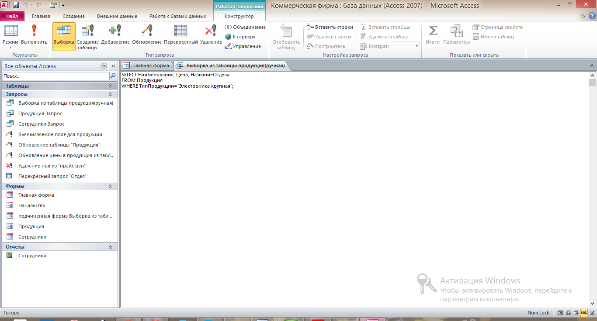The width and height of the screenshot is (597, 321).
Task: Select query Продукция Запрос
Action: click(x=59, y=113)
